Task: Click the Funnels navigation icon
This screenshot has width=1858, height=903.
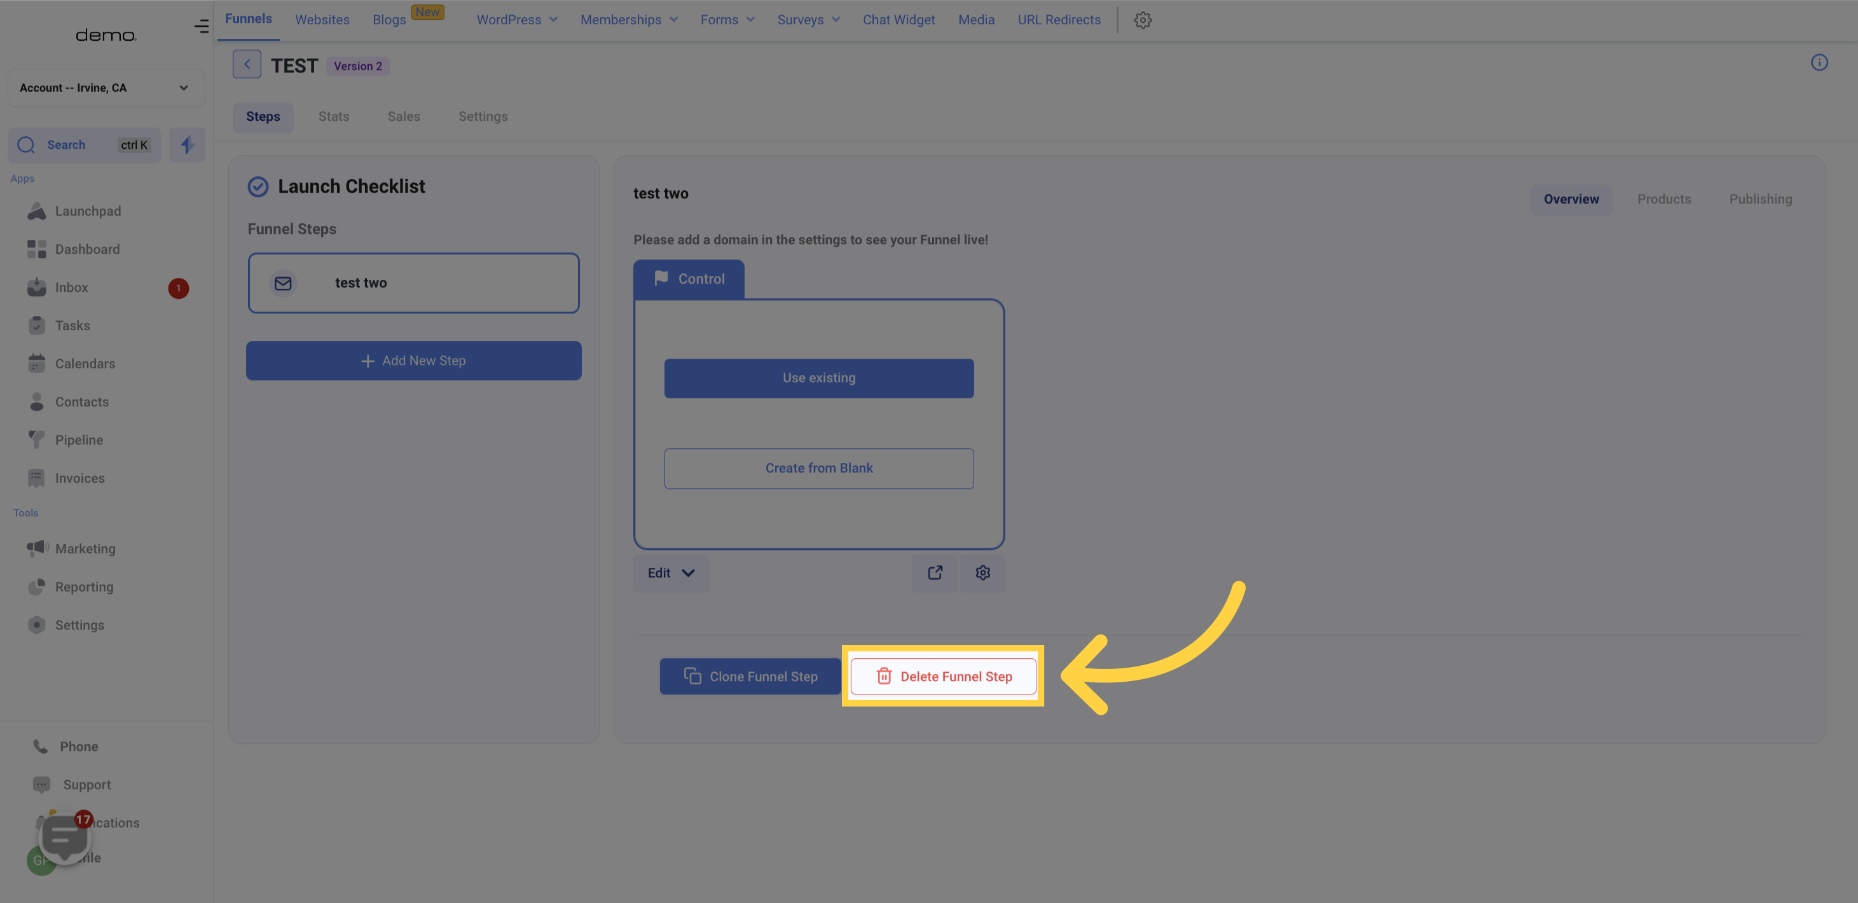Action: (247, 20)
